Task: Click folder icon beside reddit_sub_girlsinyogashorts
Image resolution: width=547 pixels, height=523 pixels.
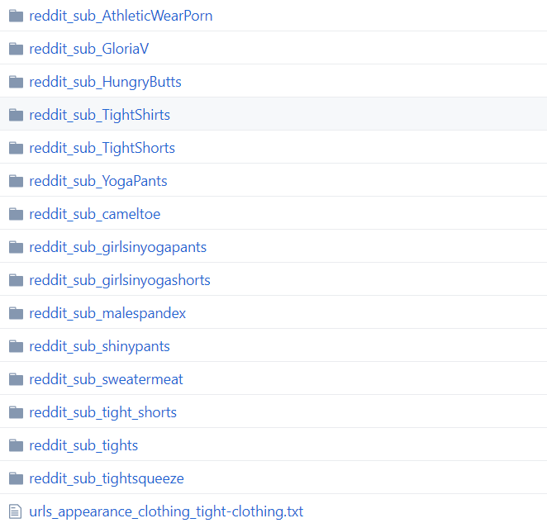Action: coord(16,280)
